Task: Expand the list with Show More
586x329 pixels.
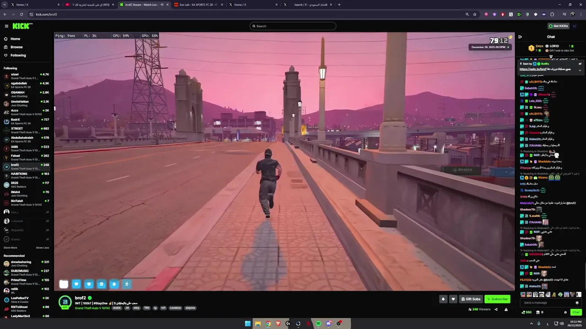Action: pos(11,248)
